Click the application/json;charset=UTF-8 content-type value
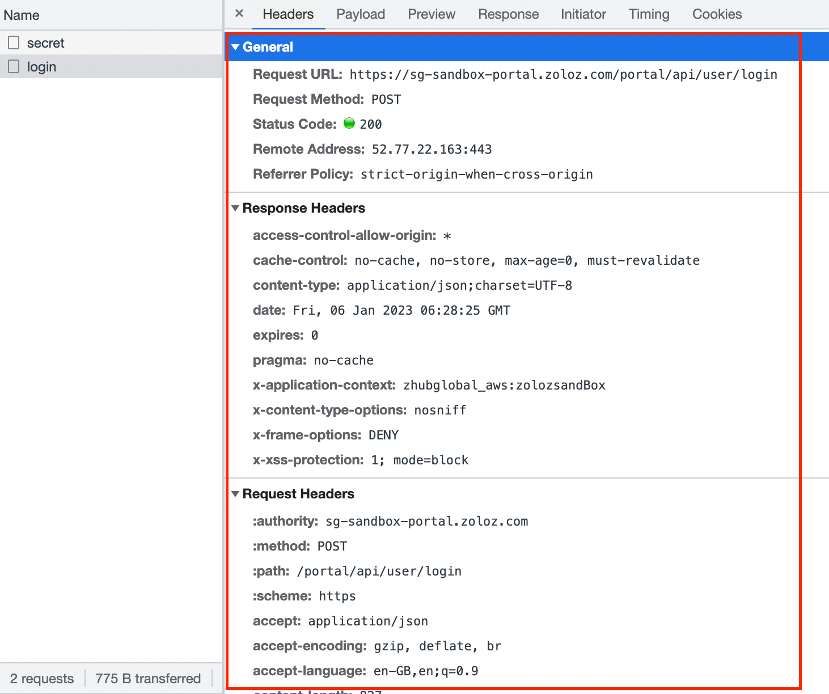The width and height of the screenshot is (829, 694). point(459,285)
